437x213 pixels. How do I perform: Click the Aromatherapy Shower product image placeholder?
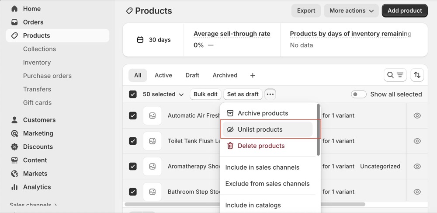point(153,166)
